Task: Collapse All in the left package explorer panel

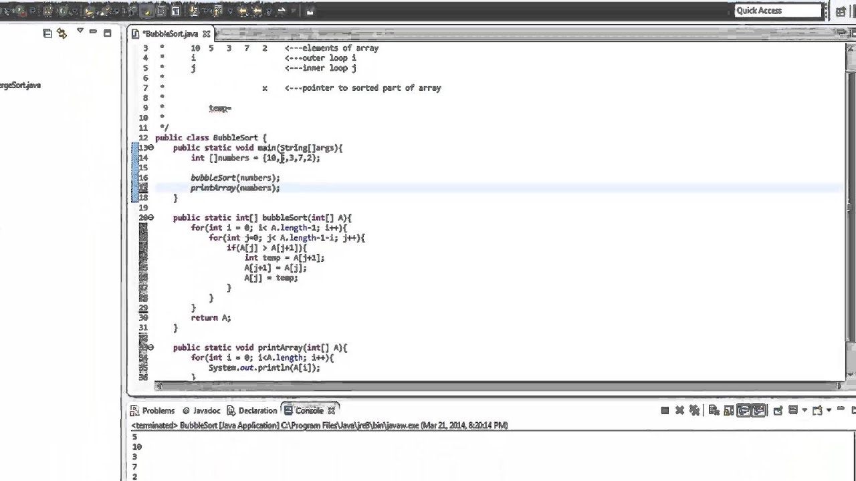Action: 47,33
